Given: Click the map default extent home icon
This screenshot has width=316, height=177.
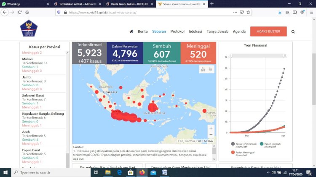Looking at the screenshot, I should [203, 69].
